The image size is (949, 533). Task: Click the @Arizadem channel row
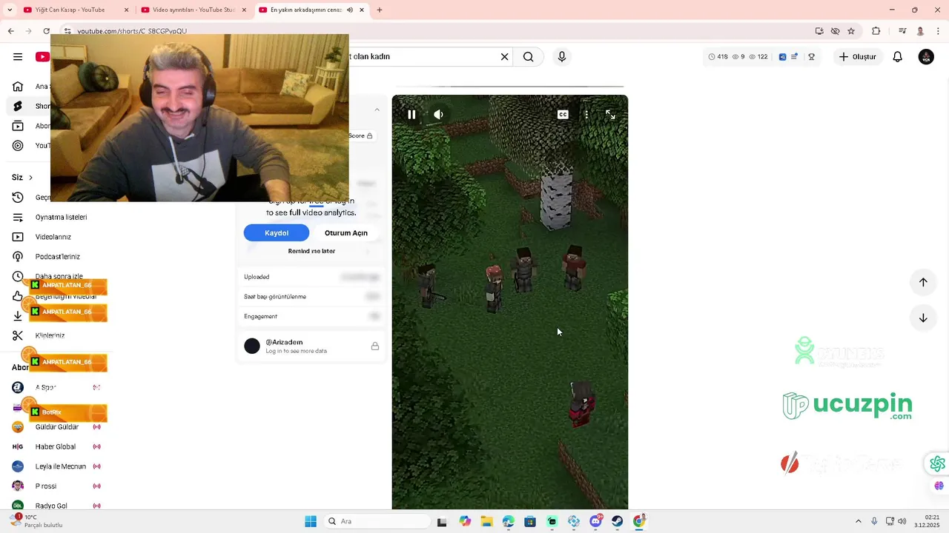pyautogui.click(x=311, y=346)
